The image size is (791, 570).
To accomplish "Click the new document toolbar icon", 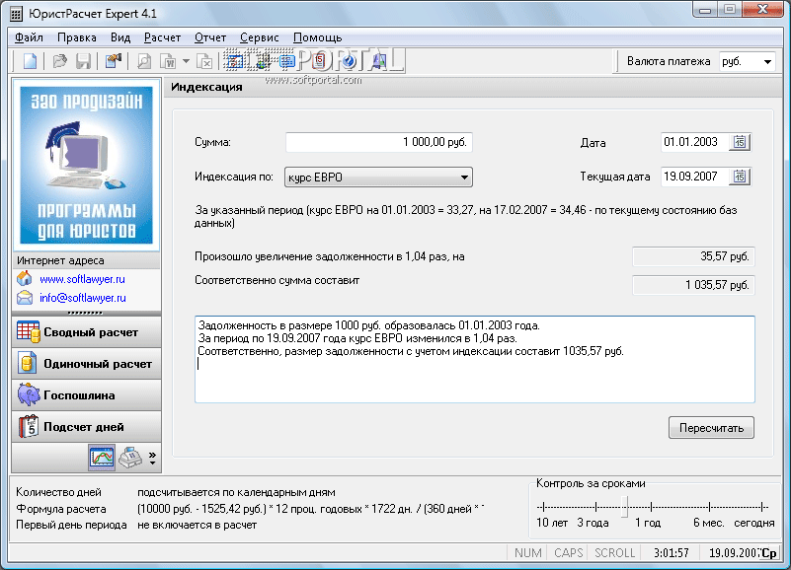I will click(30, 61).
